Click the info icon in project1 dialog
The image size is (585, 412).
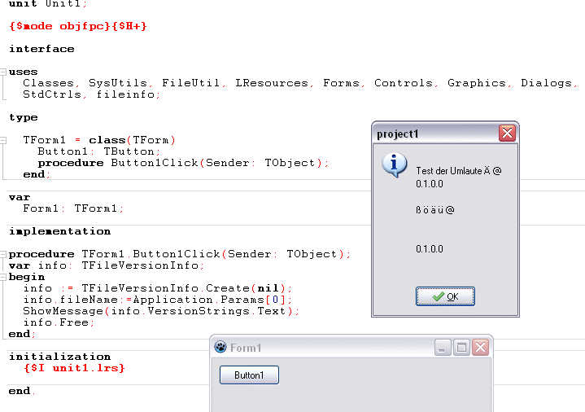click(394, 164)
